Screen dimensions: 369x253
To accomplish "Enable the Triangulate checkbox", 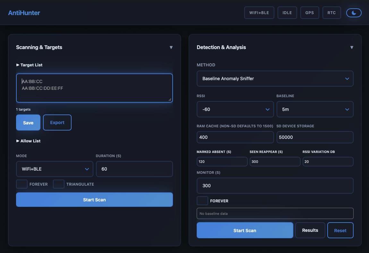I will click(x=59, y=184).
